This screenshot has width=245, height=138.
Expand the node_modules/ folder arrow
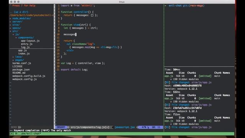click(10, 18)
